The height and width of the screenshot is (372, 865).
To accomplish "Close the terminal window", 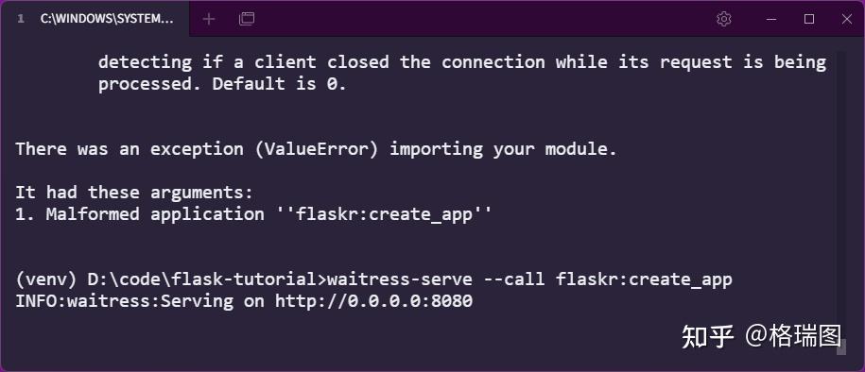I will point(847,19).
